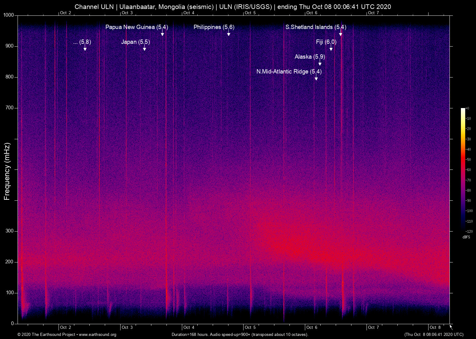This screenshot has width=476, height=339.
Task: Select the N.Mid-Atlantic Ridge (5.4) label
Action: 289,72
